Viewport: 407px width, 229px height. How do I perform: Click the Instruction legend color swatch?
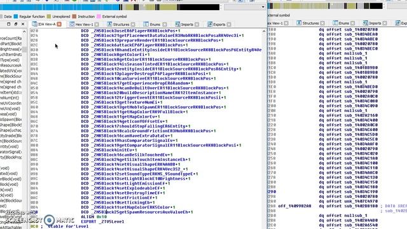74,17
